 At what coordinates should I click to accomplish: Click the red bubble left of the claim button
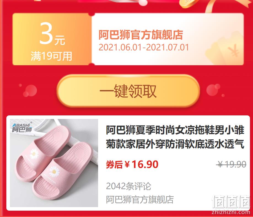tap(30, 91)
